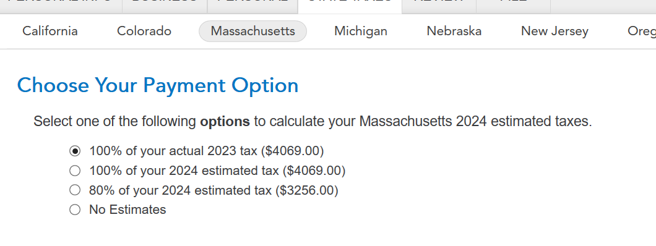Switch to the California state tab
Viewport: 656px width, 246px height.
tap(50, 32)
